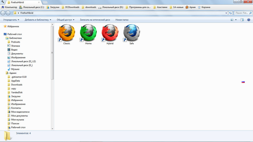This screenshot has width=253, height=142.
Task: Expand the address bar history dropdown
Action: pos(226,13)
